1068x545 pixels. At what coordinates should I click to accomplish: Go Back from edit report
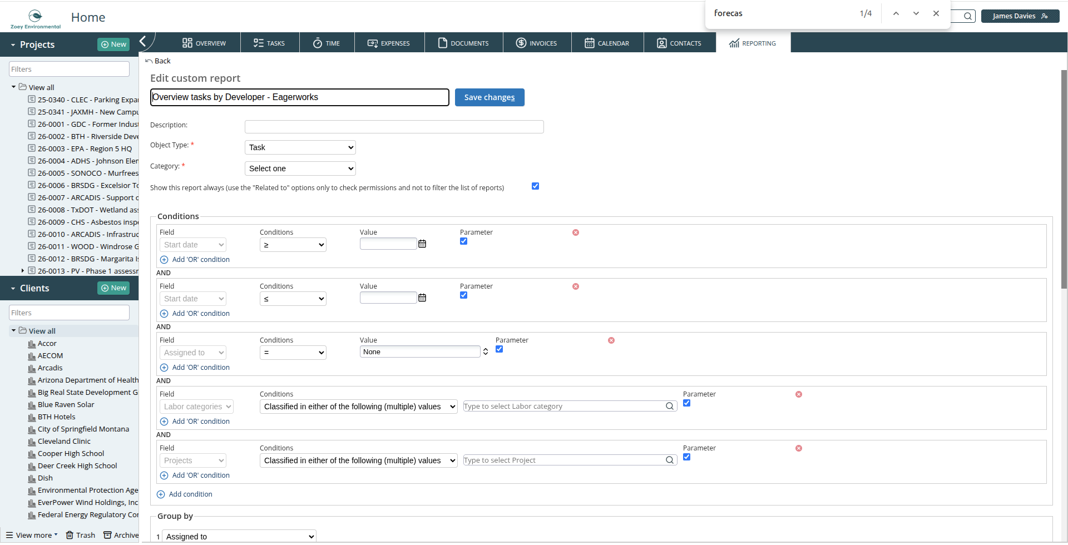point(158,61)
